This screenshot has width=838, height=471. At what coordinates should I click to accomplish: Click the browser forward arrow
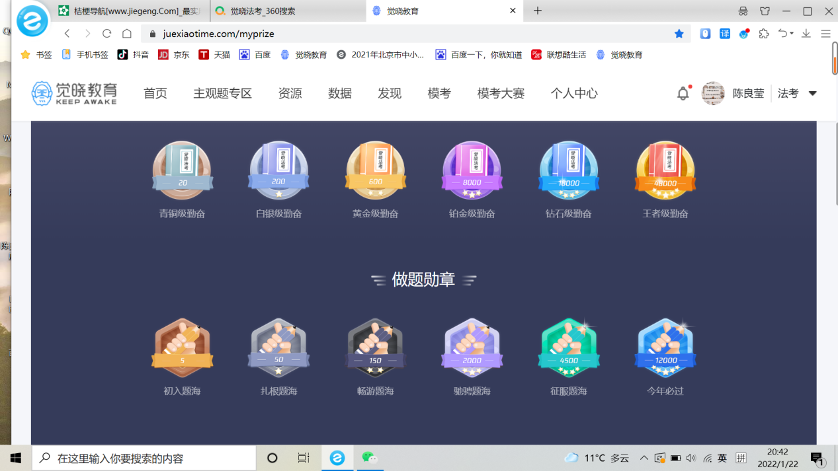87,34
